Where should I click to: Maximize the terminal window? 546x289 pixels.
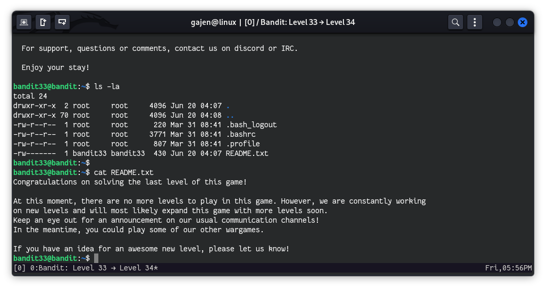pyautogui.click(x=510, y=22)
